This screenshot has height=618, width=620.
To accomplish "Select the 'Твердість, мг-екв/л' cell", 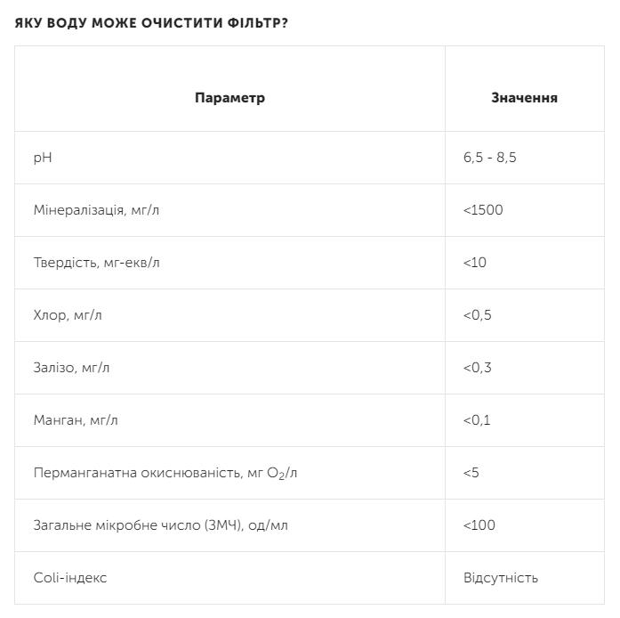I will (97, 263).
